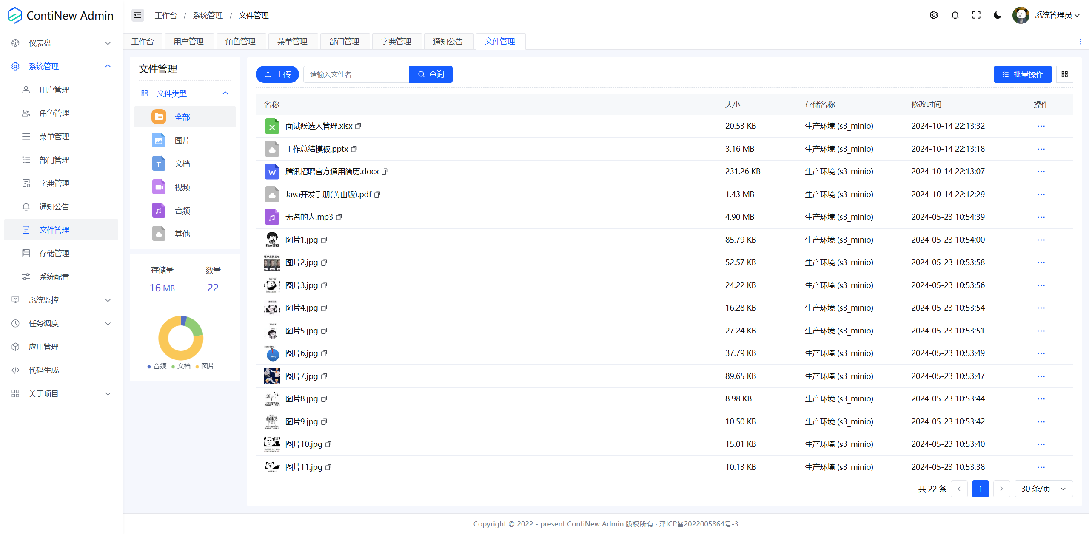The height and width of the screenshot is (534, 1089).
Task: Switch to the 菜单管理 tab
Action: pyautogui.click(x=292, y=42)
